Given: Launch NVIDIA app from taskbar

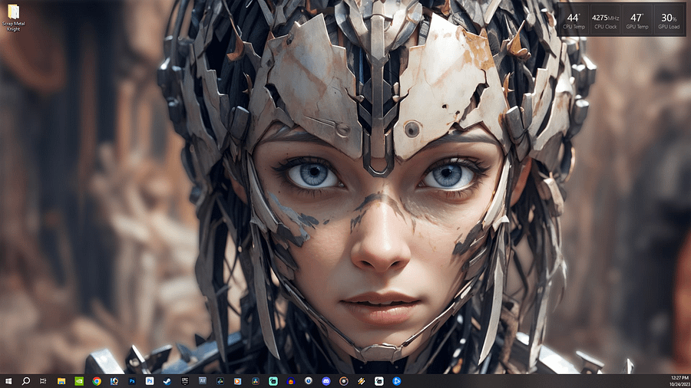Looking at the screenshot, I should (x=79, y=381).
